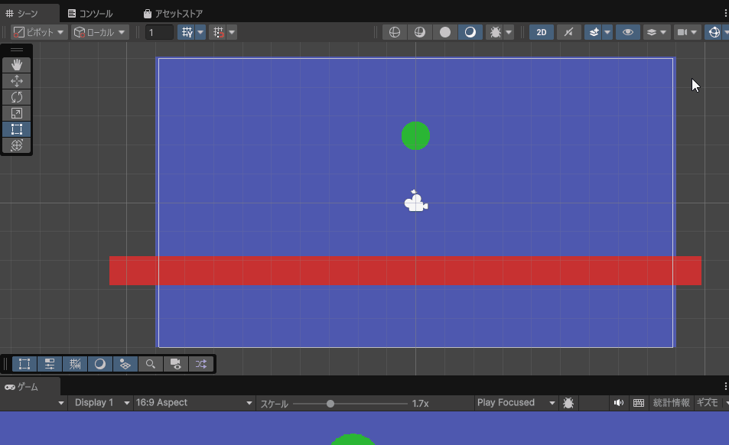Select the Move tool
729x445 pixels.
coord(17,81)
